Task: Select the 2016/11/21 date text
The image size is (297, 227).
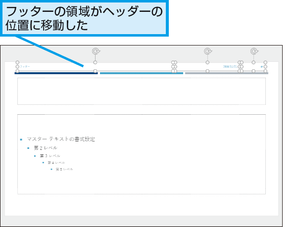Action: tap(230, 66)
